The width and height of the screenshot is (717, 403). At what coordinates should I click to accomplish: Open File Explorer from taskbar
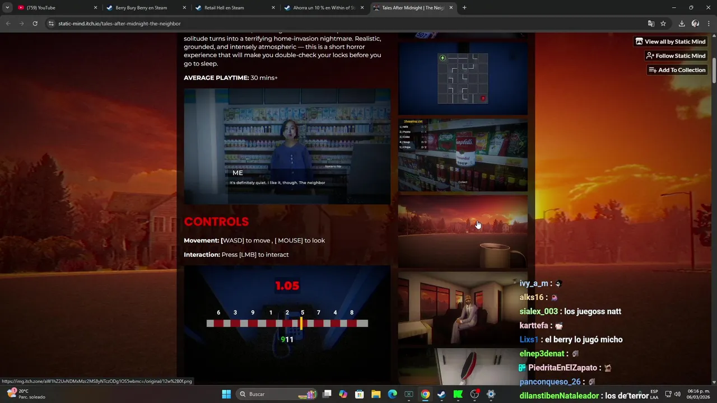(376, 394)
